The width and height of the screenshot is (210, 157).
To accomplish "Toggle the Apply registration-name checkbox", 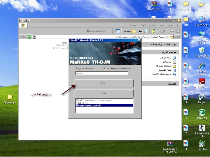I will coord(105,69).
